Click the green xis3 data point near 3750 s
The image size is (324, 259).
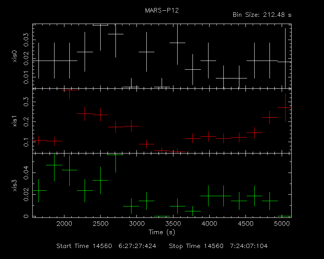pyautogui.click(x=192, y=211)
